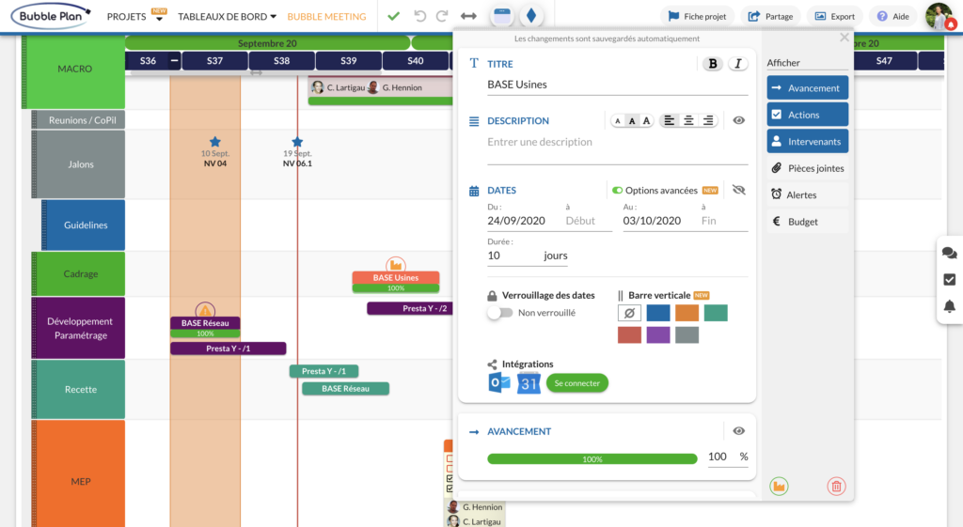Toggle the date lock switch

[499, 313]
